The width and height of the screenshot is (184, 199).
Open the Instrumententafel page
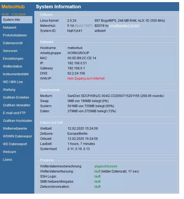[16, 74]
